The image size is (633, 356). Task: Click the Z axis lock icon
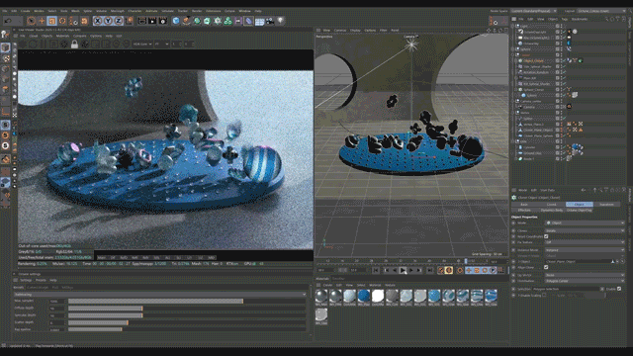click(x=119, y=21)
